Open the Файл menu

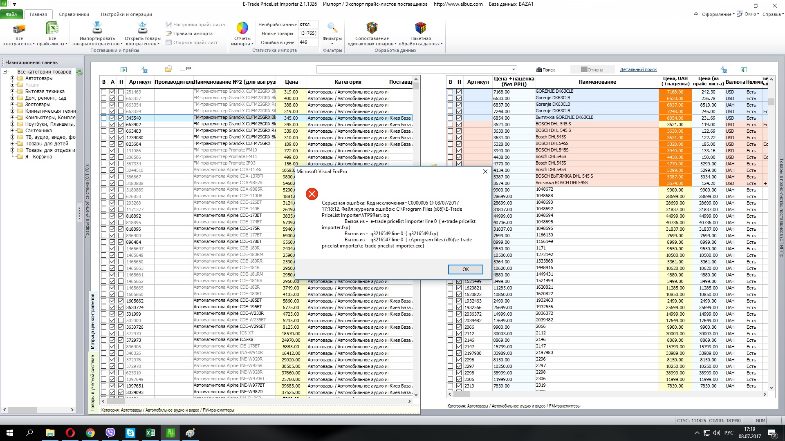[11, 14]
